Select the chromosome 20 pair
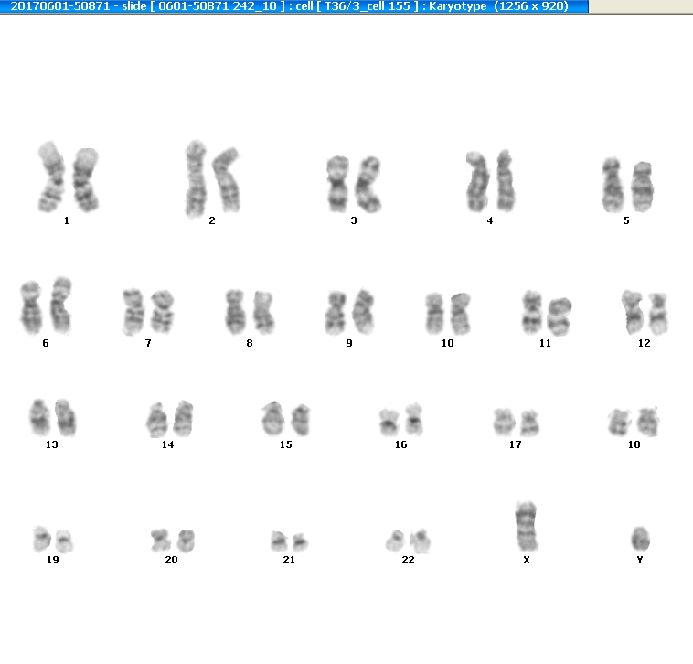 (x=173, y=541)
